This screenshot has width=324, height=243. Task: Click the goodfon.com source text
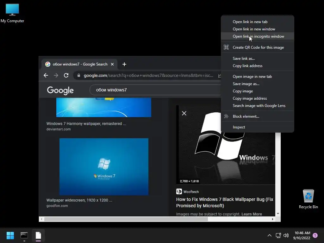click(57, 206)
